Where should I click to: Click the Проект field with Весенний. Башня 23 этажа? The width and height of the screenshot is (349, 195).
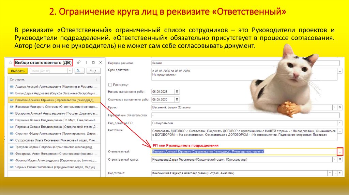(242, 107)
